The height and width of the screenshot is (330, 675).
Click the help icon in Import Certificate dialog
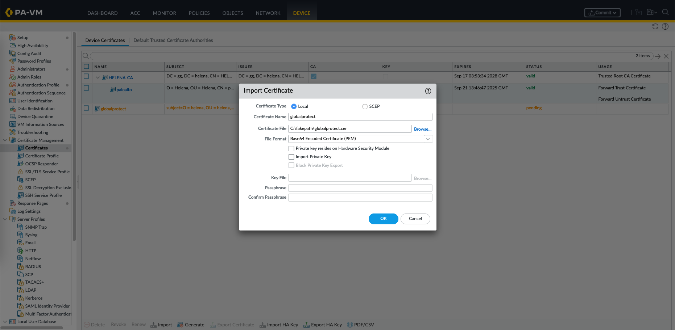[428, 91]
